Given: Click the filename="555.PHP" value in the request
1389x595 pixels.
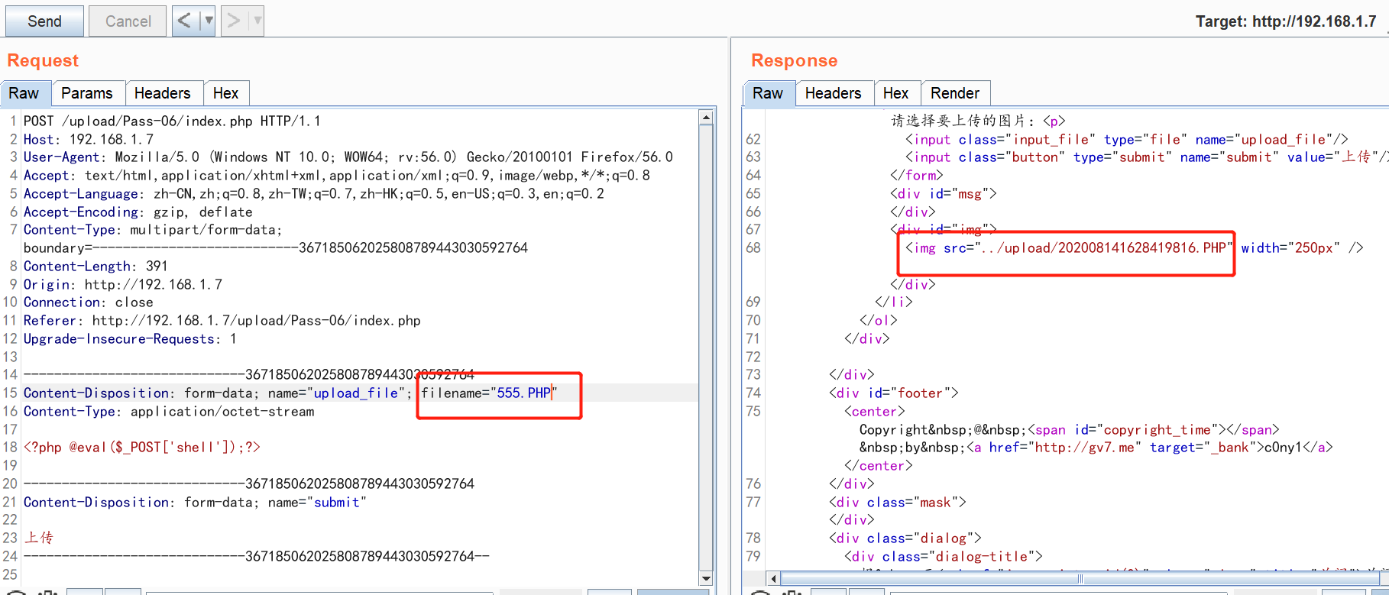Looking at the screenshot, I should 490,393.
